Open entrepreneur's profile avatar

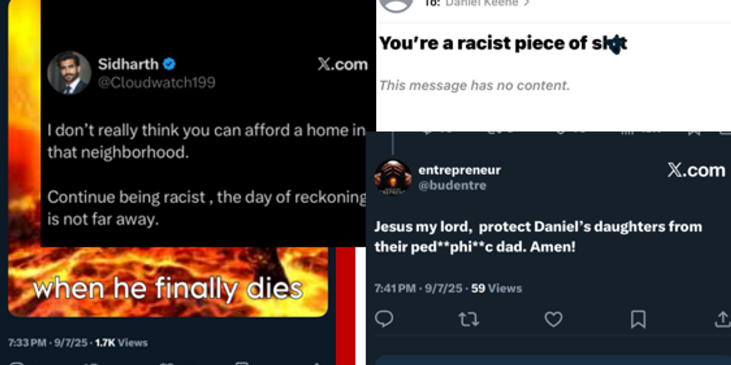(392, 177)
